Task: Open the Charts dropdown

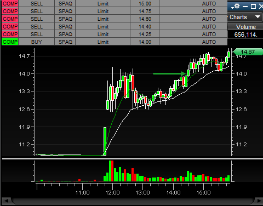Action: coord(245,17)
